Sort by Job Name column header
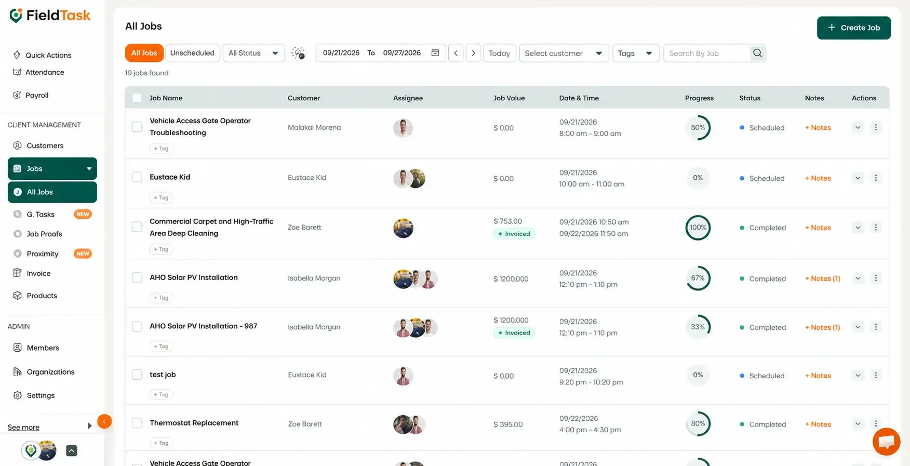 coord(166,98)
